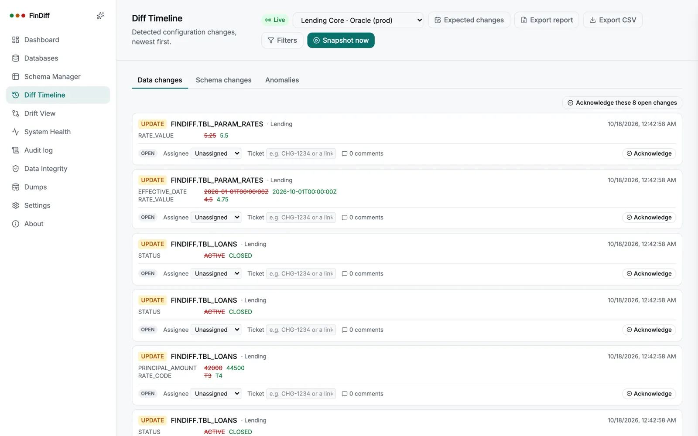Click OPEN status badge on PRINCIPAL_AMOUNT card
698x436 pixels.
(x=148, y=394)
